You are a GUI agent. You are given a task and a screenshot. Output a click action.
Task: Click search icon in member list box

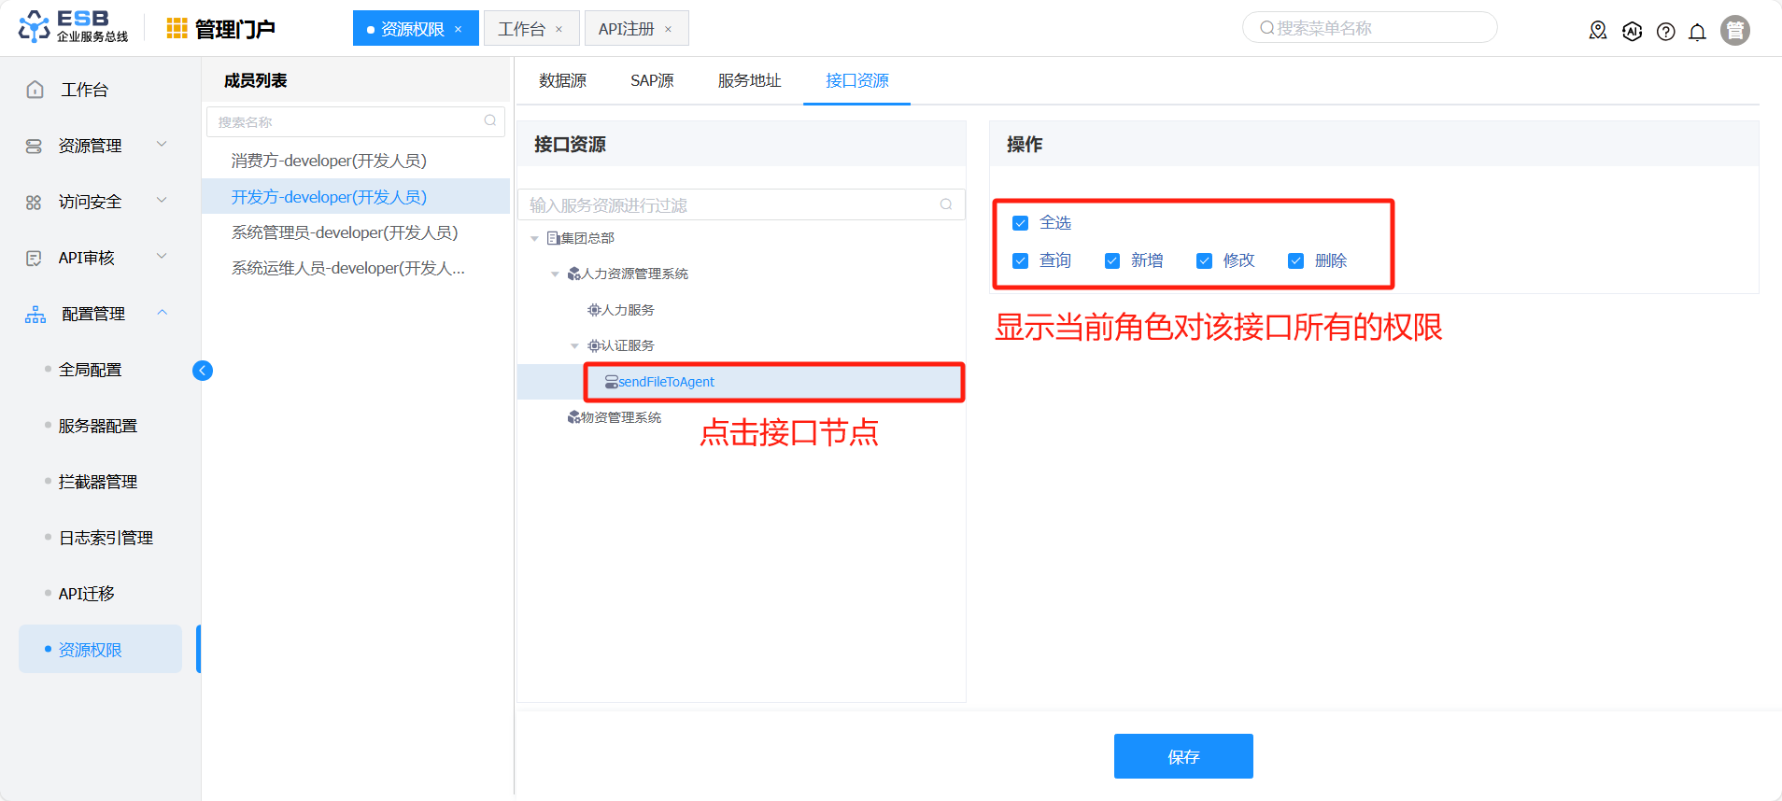pos(490,121)
